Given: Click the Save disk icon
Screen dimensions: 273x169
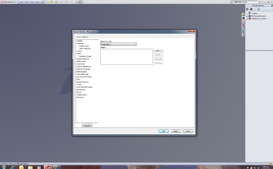Looking at the screenshot, I should pos(56,2).
